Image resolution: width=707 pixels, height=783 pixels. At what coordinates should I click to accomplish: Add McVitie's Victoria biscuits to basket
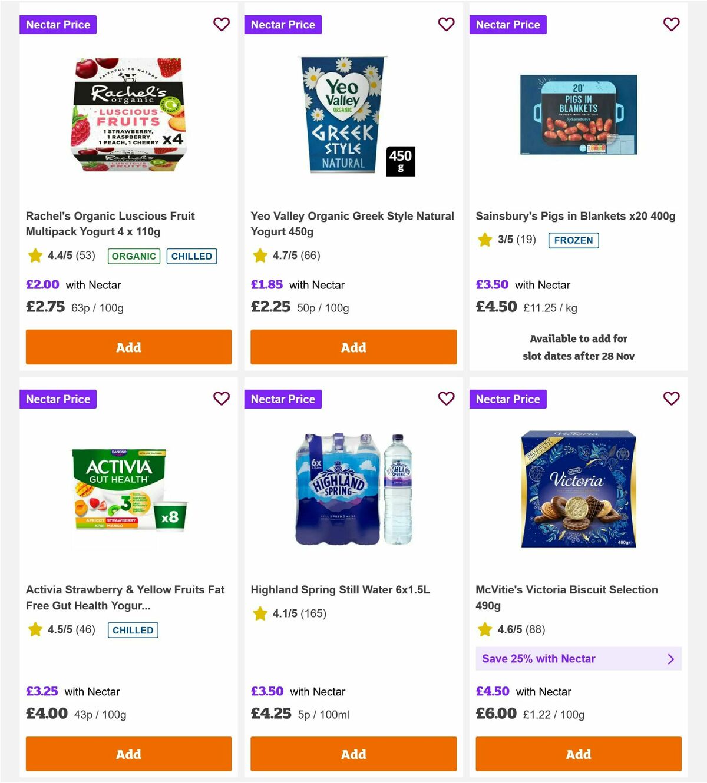pyautogui.click(x=578, y=754)
